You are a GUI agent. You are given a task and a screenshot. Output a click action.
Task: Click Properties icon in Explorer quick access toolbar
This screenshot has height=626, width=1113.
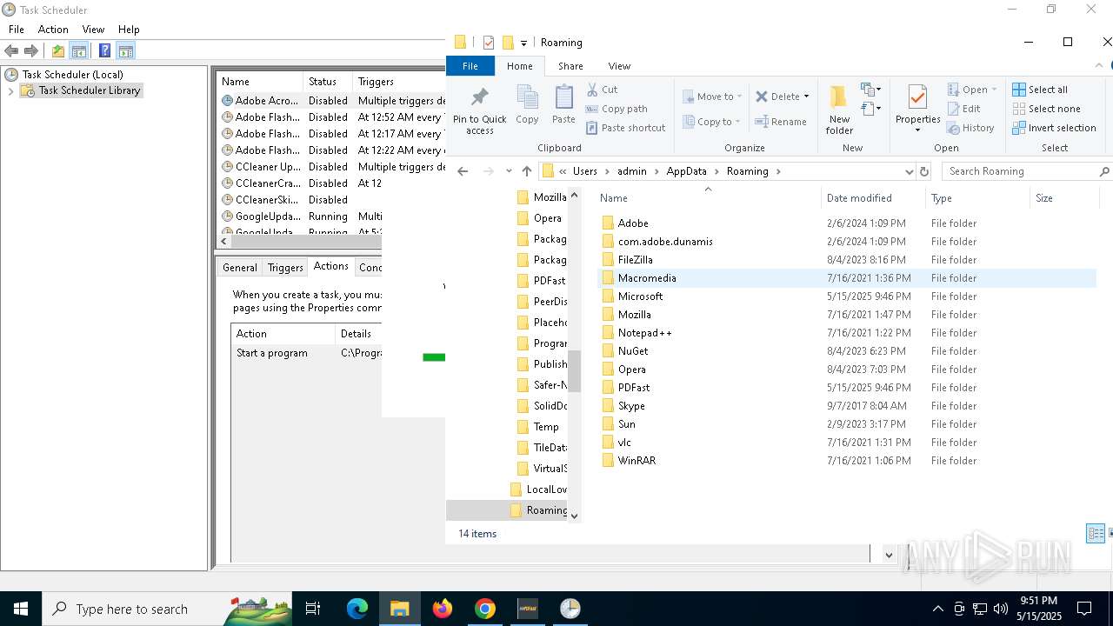[x=488, y=43]
